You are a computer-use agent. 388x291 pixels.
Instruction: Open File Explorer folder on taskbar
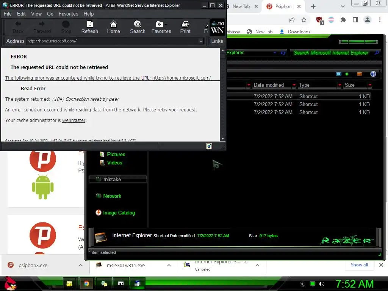[x=69, y=283]
